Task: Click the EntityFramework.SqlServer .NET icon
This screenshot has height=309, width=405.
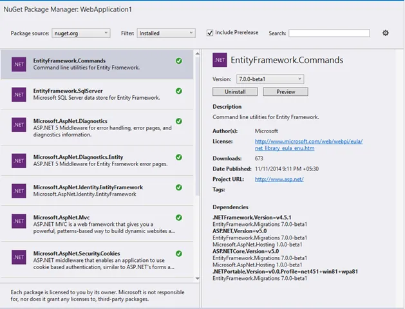Action: (x=19, y=95)
